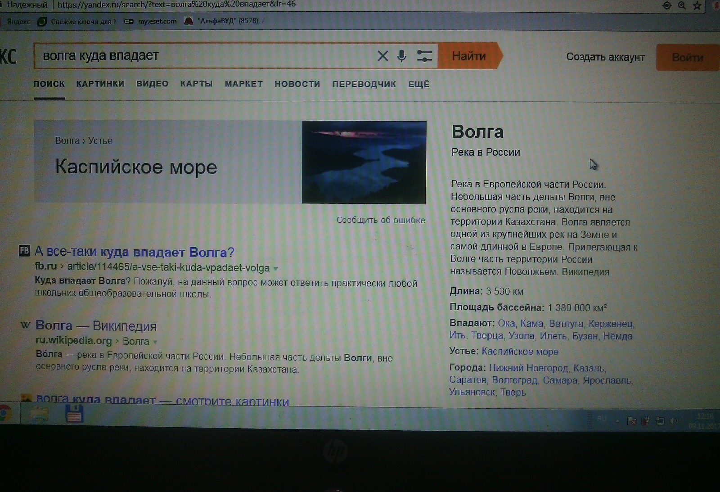This screenshot has width=720, height=492.
Task: Bookmark this page with the star icon
Action: [697, 5]
